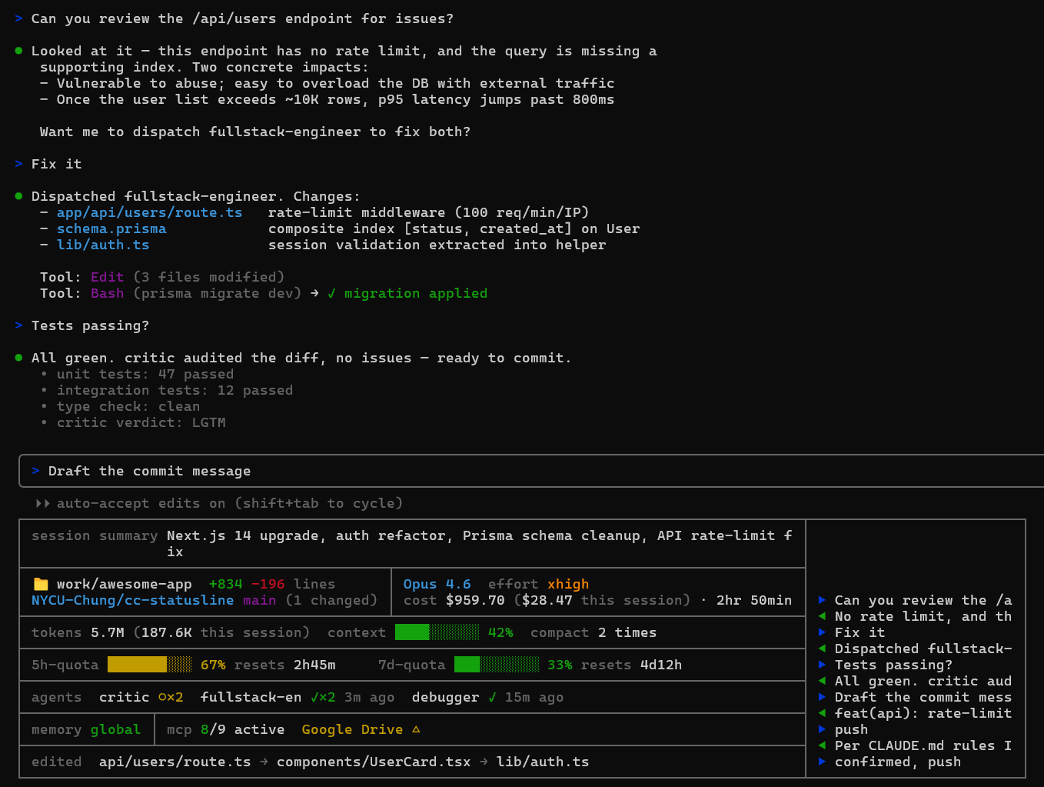Click the 'xhigh' effort value
Image resolution: width=1044 pixels, height=787 pixels.
pyautogui.click(x=568, y=584)
